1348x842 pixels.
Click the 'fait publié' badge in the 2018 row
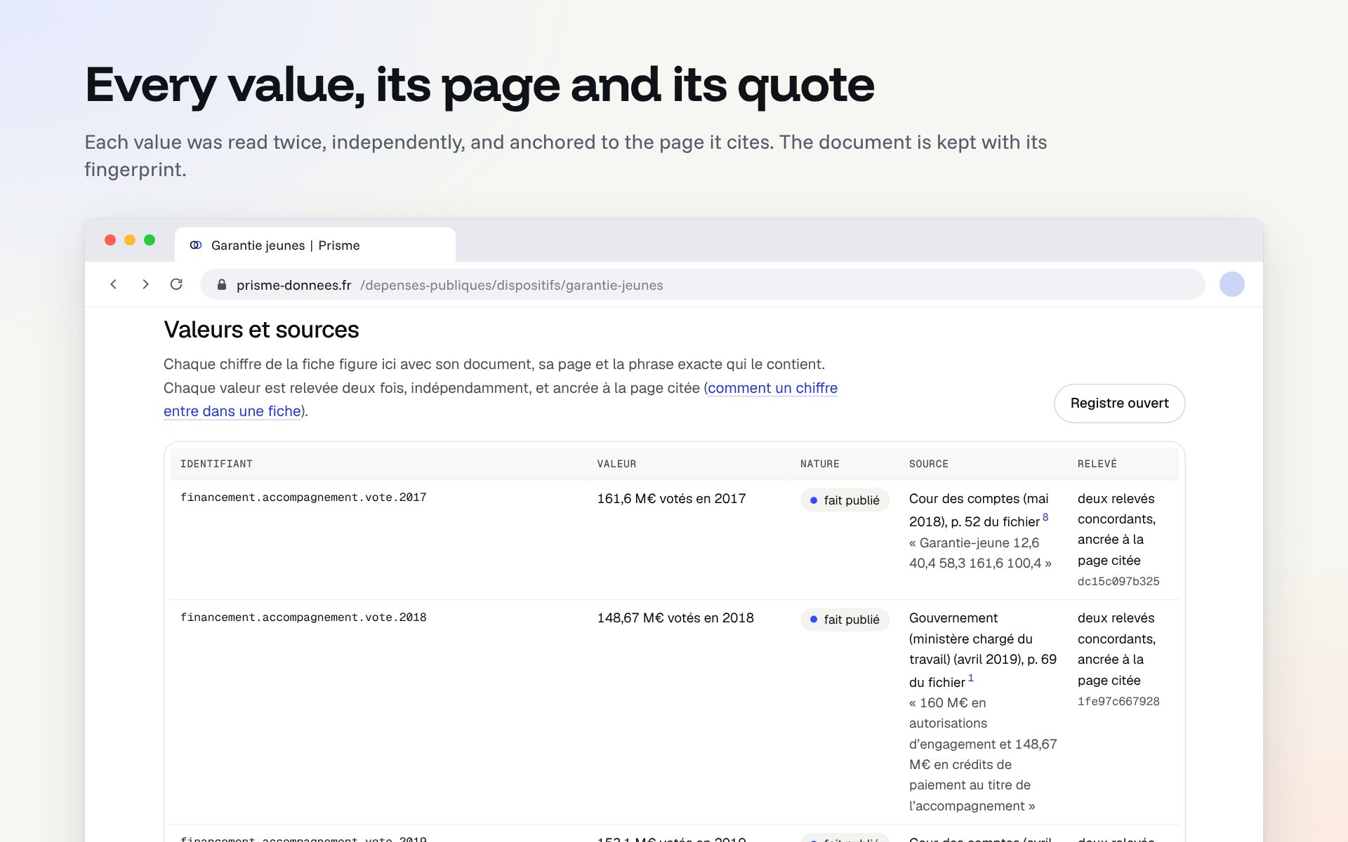[845, 620]
